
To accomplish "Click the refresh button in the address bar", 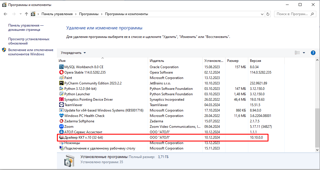I will (268, 14).
